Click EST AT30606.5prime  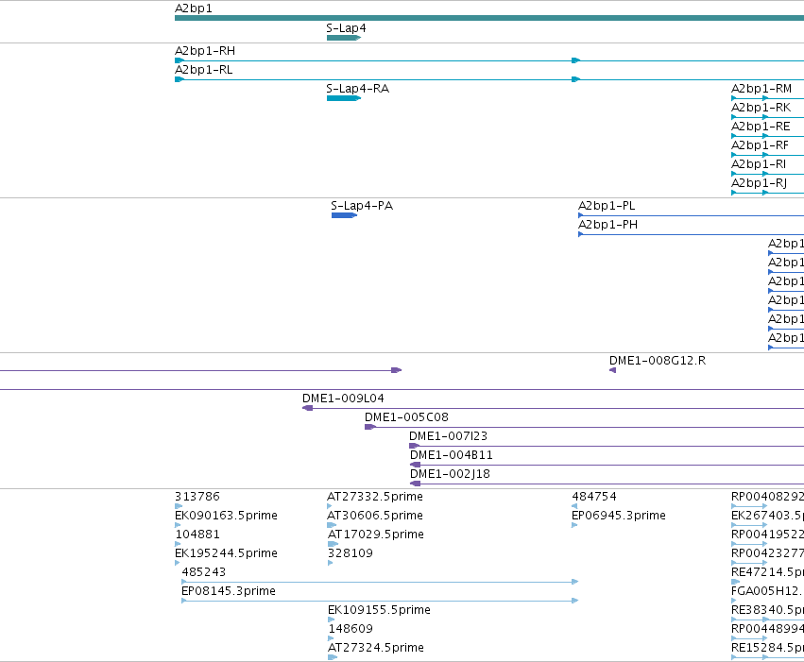pos(332,525)
